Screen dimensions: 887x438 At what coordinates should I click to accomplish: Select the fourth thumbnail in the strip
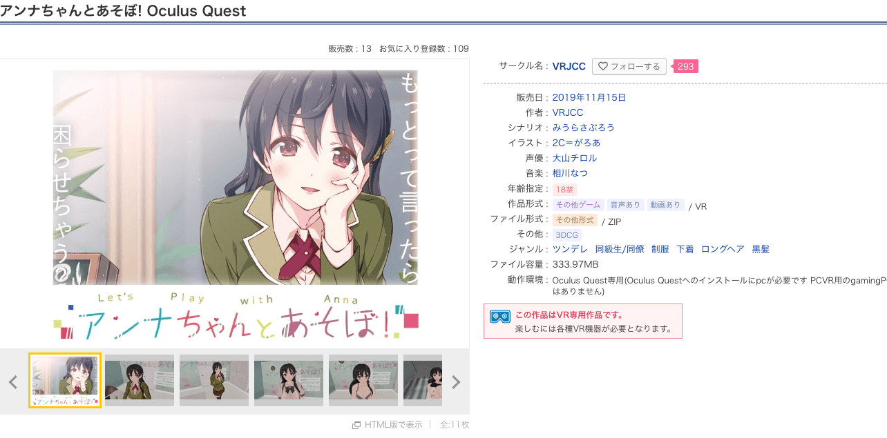click(289, 381)
